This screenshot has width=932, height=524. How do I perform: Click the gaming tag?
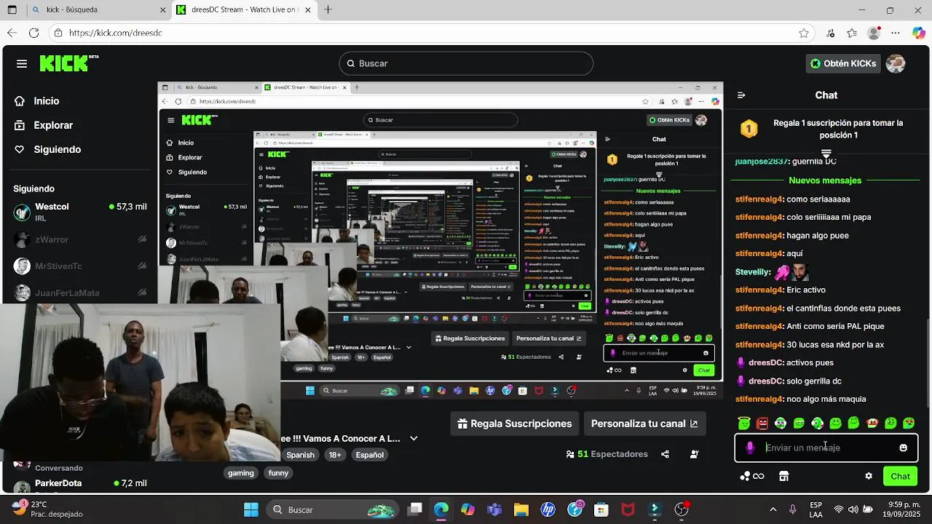pyautogui.click(x=241, y=473)
